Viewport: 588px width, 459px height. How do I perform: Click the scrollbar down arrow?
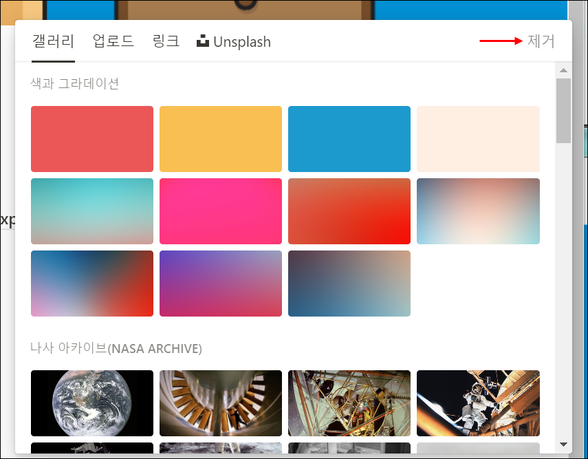563,445
